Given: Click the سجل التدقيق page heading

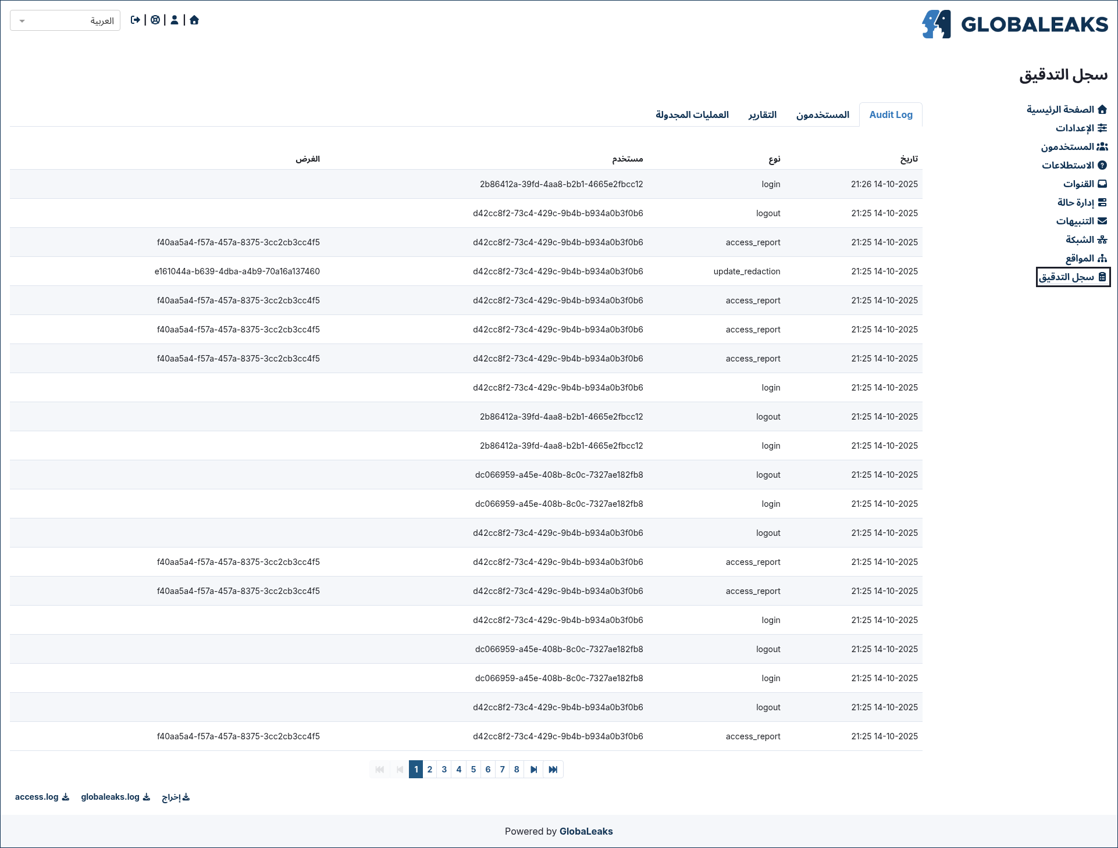Looking at the screenshot, I should tap(1063, 75).
